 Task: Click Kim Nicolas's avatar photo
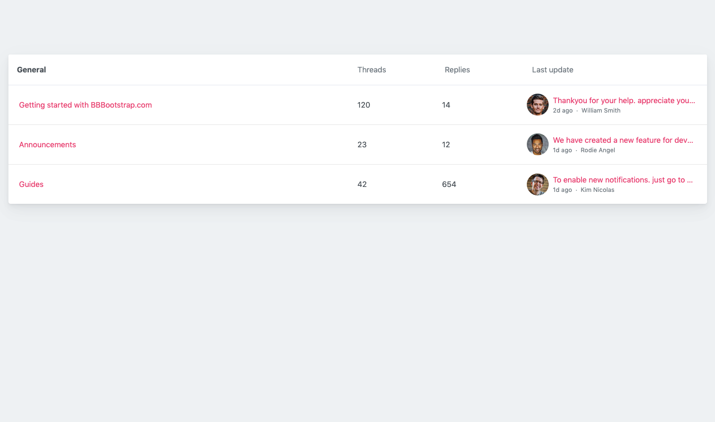(538, 184)
